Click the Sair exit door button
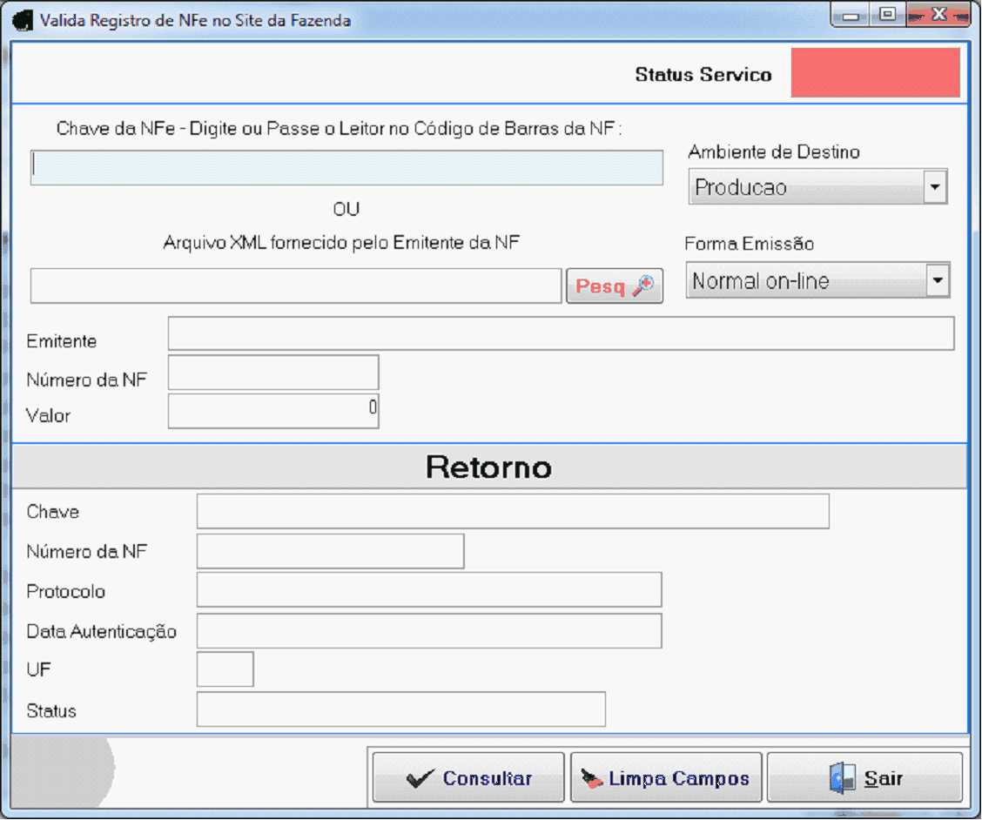This screenshot has height=820, width=982. tap(864, 777)
